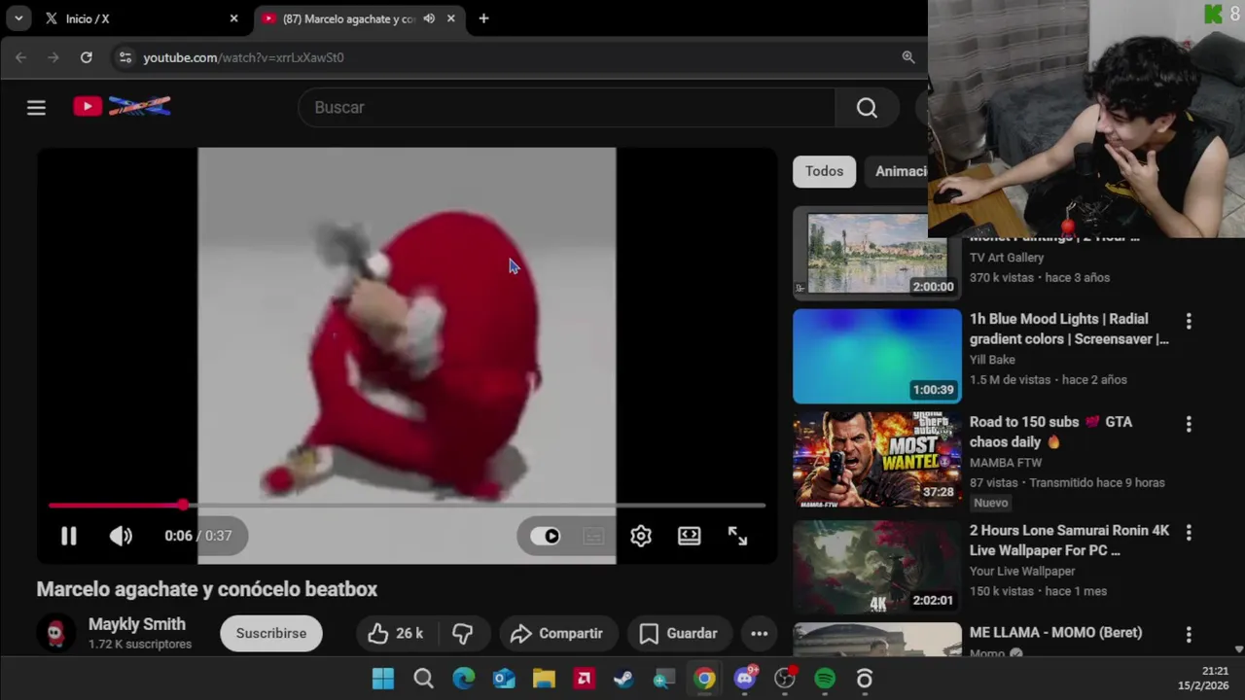Click the 'Your Live Wallpaper' channel name
This screenshot has width=1245, height=700.
(1021, 572)
